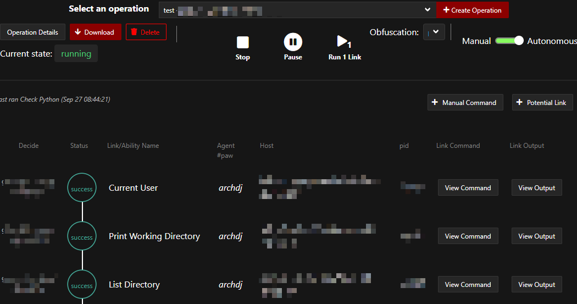The image size is (577, 304).
Task: Click the pid column header
Action: point(404,146)
